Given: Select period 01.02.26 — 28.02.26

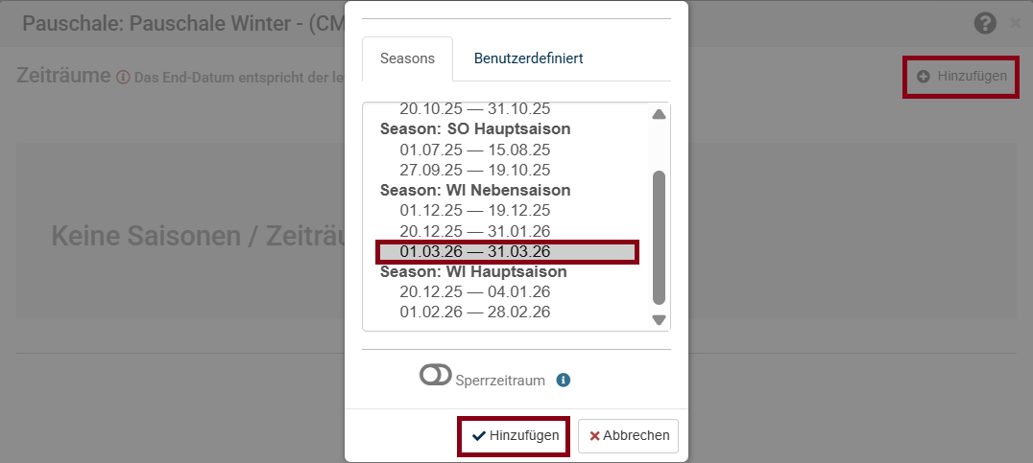Looking at the screenshot, I should pyautogui.click(x=506, y=312).
